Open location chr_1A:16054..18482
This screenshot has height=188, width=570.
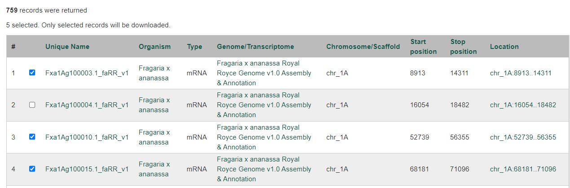pos(523,105)
